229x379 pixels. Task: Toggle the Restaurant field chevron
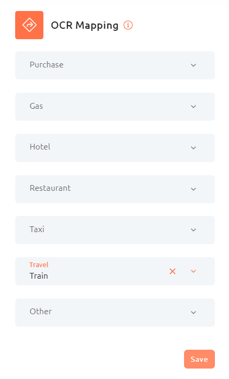193,189
